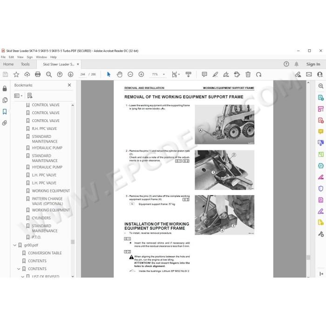Open the CONVERSION TABLE bookmark
The image size is (326, 326).
[45, 253]
